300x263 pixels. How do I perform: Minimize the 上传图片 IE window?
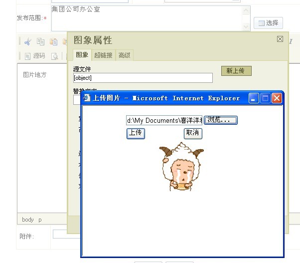tap(254, 98)
